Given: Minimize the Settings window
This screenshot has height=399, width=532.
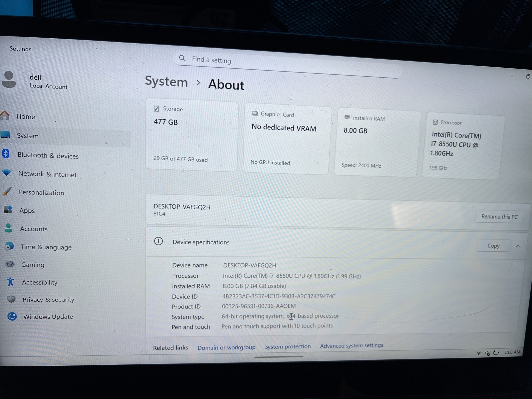Looking at the screenshot, I should [x=511, y=75].
